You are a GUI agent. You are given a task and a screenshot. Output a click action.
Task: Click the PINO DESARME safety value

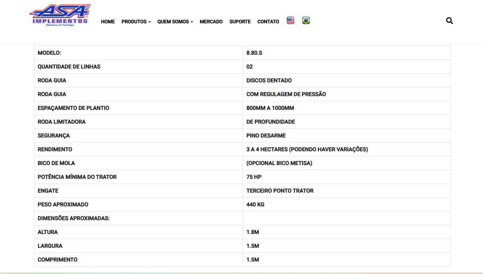point(266,136)
